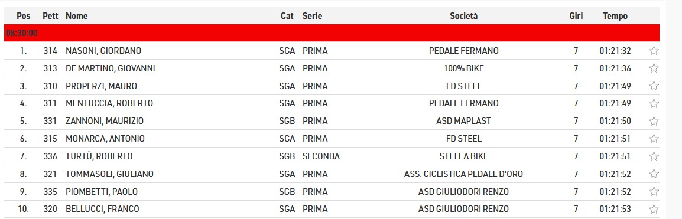Screen dimensions: 682x219
Task: Sort by Società column header
Action: (x=464, y=16)
